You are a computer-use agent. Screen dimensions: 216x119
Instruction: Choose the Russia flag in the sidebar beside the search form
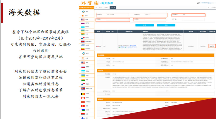(x=83, y=23)
